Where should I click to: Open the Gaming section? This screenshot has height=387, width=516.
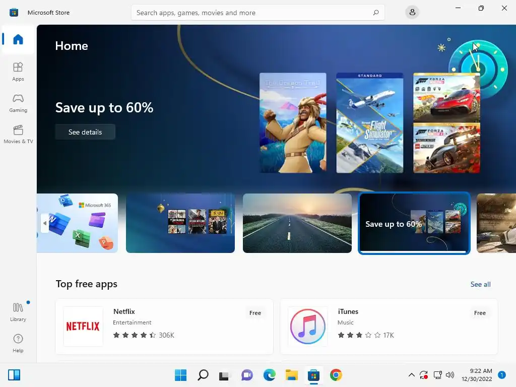(18, 103)
